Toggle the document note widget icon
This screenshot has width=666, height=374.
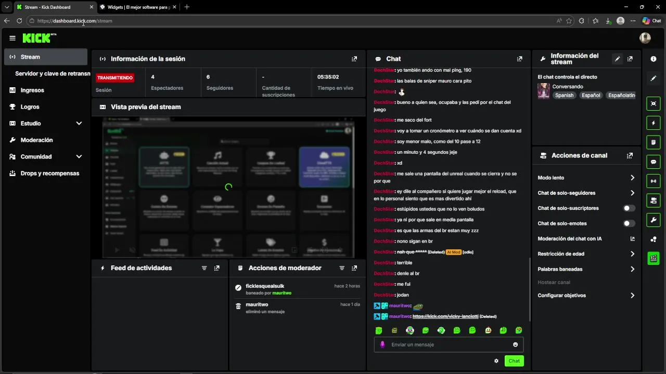654,142
